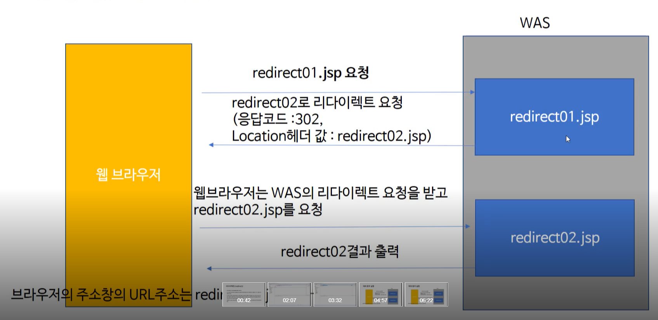This screenshot has width=658, height=320.
Task: Open the video chapter thumbnail at 00:42
Action: click(x=244, y=294)
